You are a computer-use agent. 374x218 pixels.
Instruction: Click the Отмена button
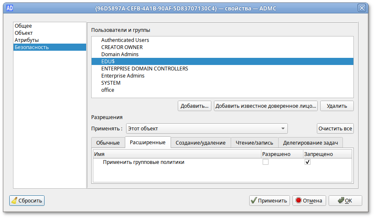click(x=309, y=201)
